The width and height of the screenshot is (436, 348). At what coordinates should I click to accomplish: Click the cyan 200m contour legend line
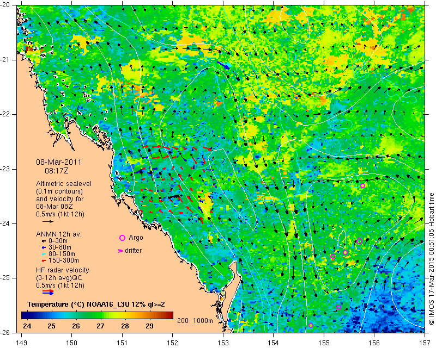tap(186, 326)
